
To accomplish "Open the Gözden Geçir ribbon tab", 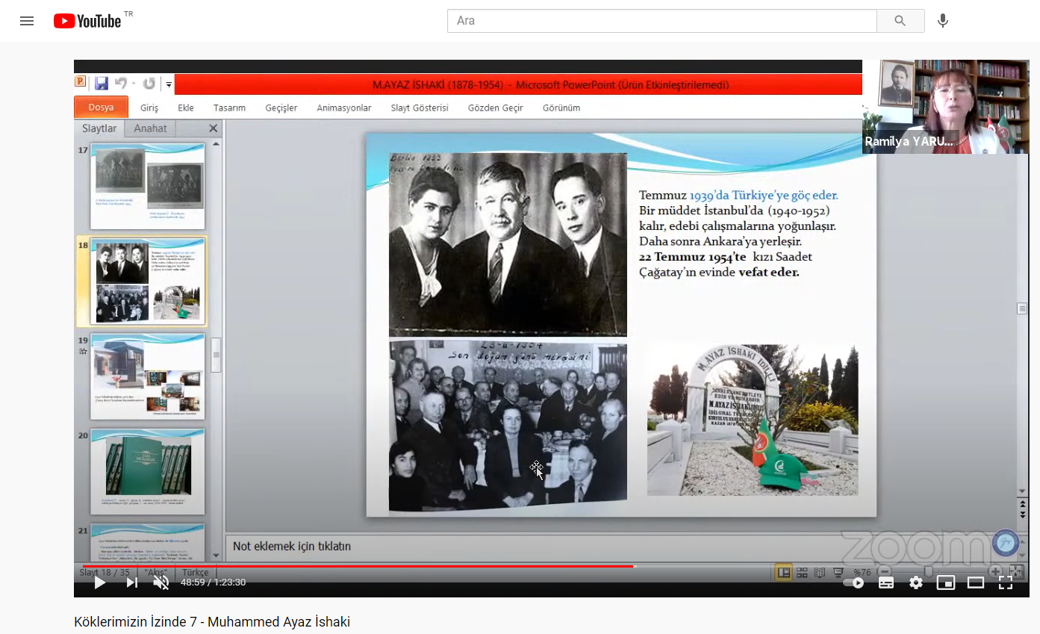I will pyautogui.click(x=496, y=108).
